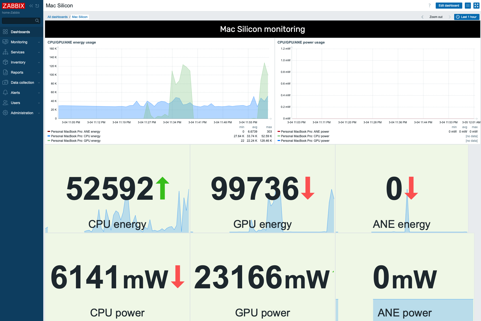
Task: Open the dashboard actions hamburger menu
Action: pos(468,6)
